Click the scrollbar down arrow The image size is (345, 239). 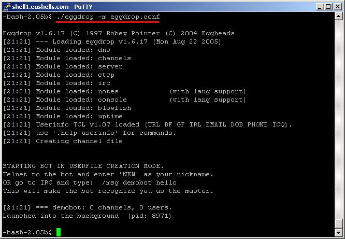[338, 232]
